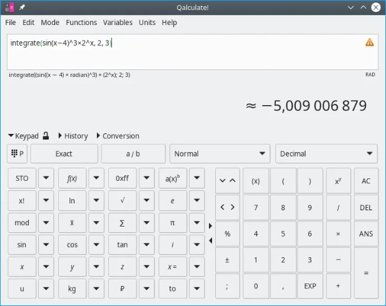Click the parsed expression text below input
Image resolution: width=386 pixels, height=306 pixels.
[69, 75]
